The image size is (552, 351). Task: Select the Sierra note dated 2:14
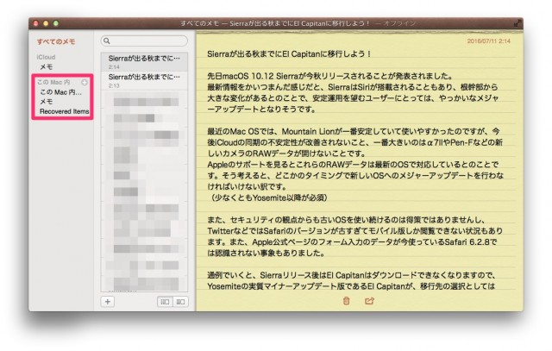coord(144,62)
